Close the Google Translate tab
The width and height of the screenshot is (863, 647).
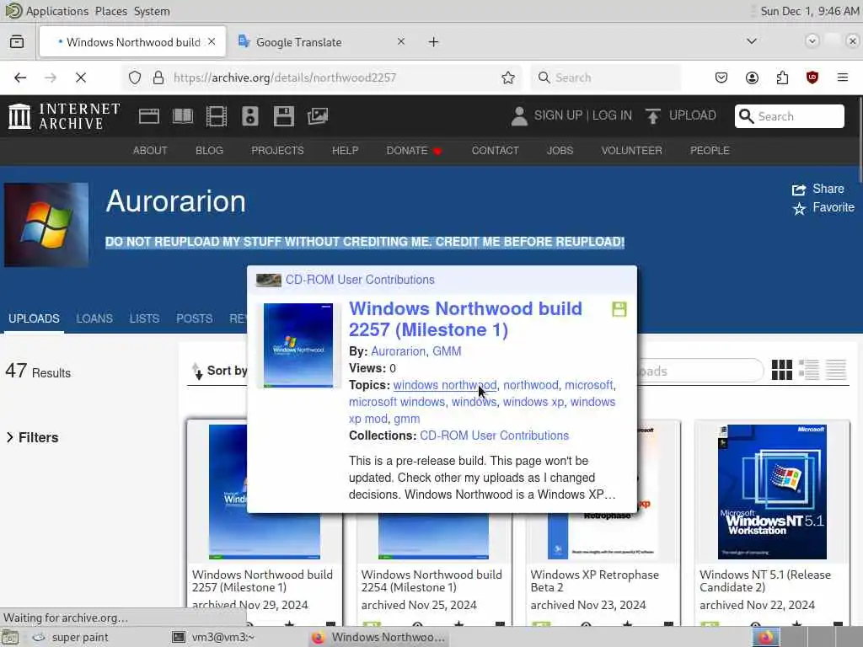coord(401,41)
